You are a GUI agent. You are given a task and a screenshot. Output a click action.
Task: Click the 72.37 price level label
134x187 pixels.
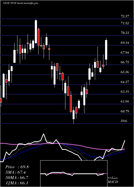[125, 16]
